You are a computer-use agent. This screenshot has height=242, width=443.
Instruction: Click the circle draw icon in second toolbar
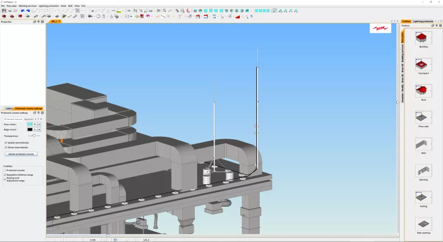(x=99, y=16)
